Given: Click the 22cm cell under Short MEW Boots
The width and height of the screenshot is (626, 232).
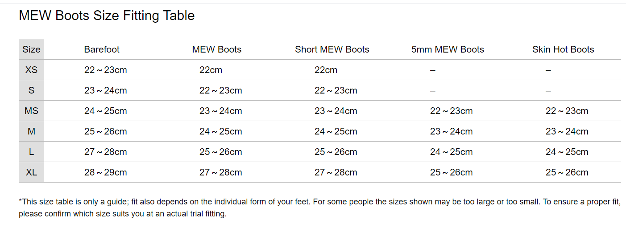Looking at the screenshot, I should coord(326,70).
